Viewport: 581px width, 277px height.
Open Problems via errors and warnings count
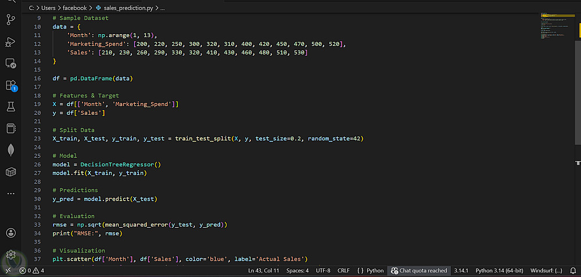[32, 271]
